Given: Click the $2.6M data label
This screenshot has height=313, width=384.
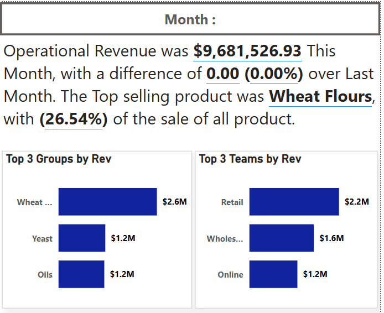Looking at the screenshot, I should [x=174, y=202].
